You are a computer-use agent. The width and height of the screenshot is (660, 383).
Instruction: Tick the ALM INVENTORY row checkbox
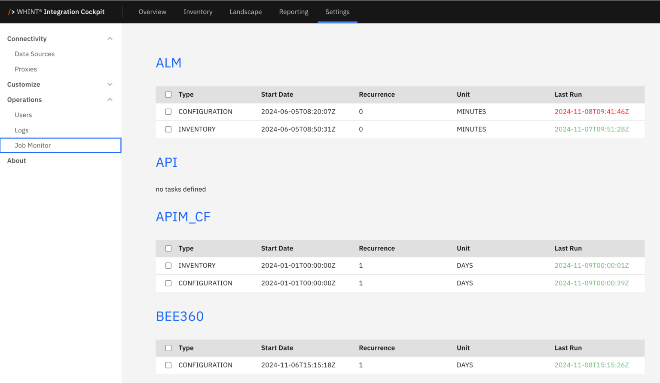pos(168,129)
